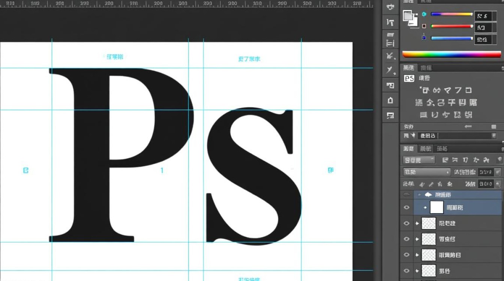This screenshot has height=281, width=504.
Task: Click the link icon on the second transparent layer
Action: pos(417,239)
